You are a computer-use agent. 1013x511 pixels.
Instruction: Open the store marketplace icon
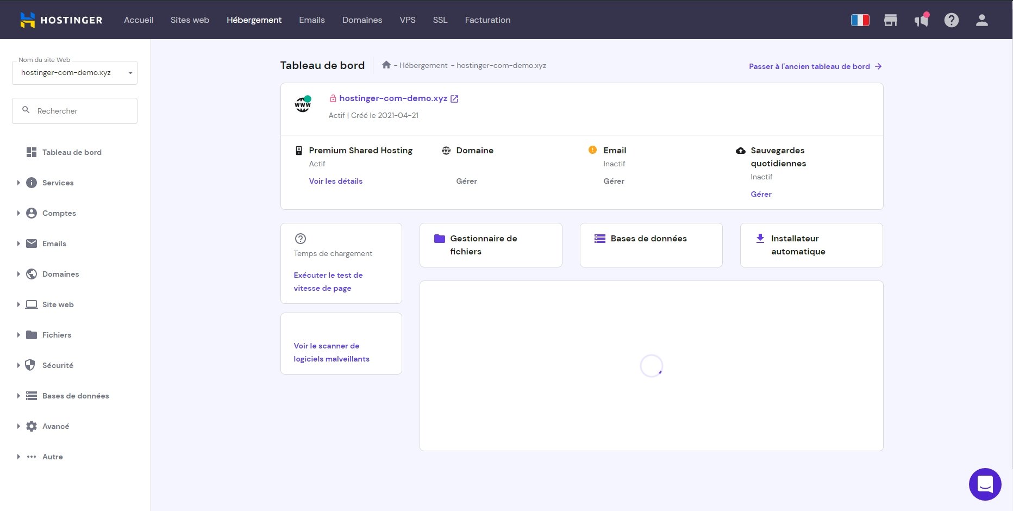pyautogui.click(x=890, y=20)
